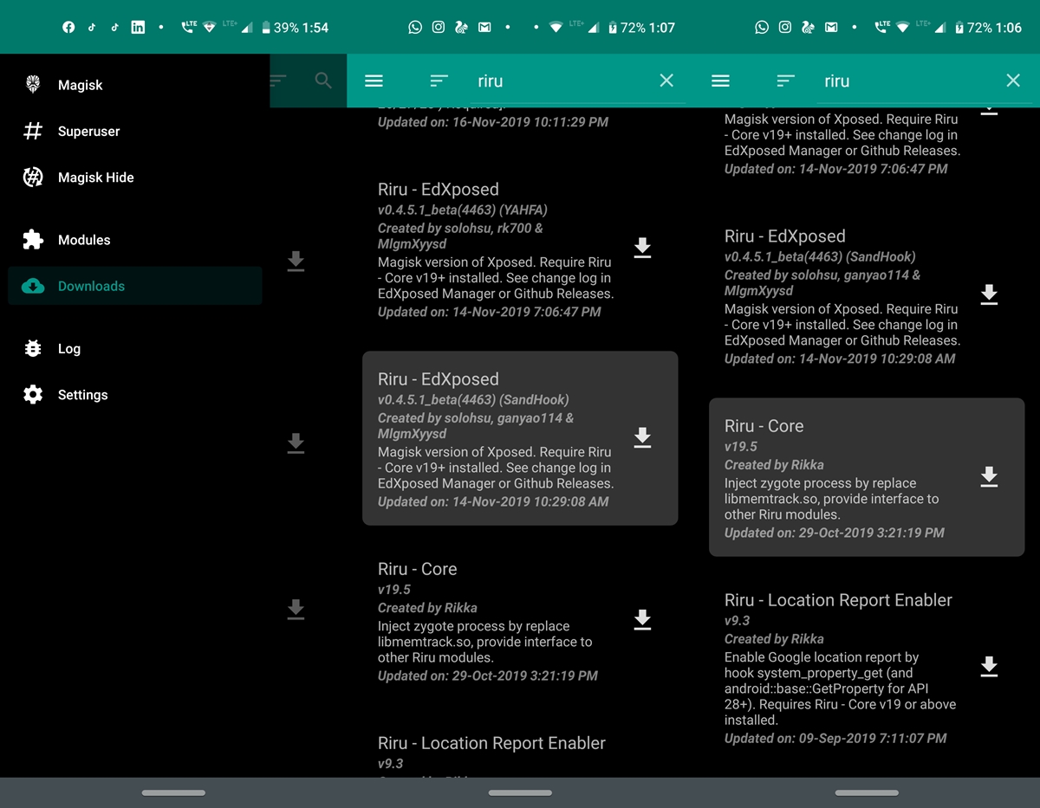The height and width of the screenshot is (808, 1040).
Task: Tap the dimmed search magnifier on the left screen
Action: [x=323, y=81]
